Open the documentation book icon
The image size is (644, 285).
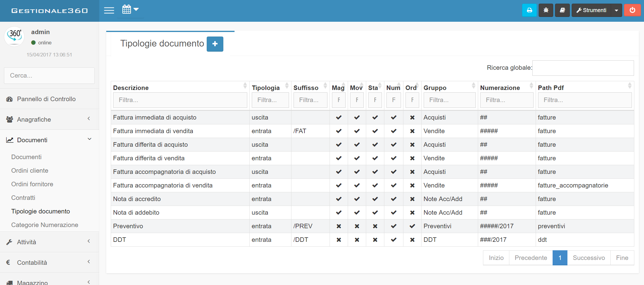point(562,10)
